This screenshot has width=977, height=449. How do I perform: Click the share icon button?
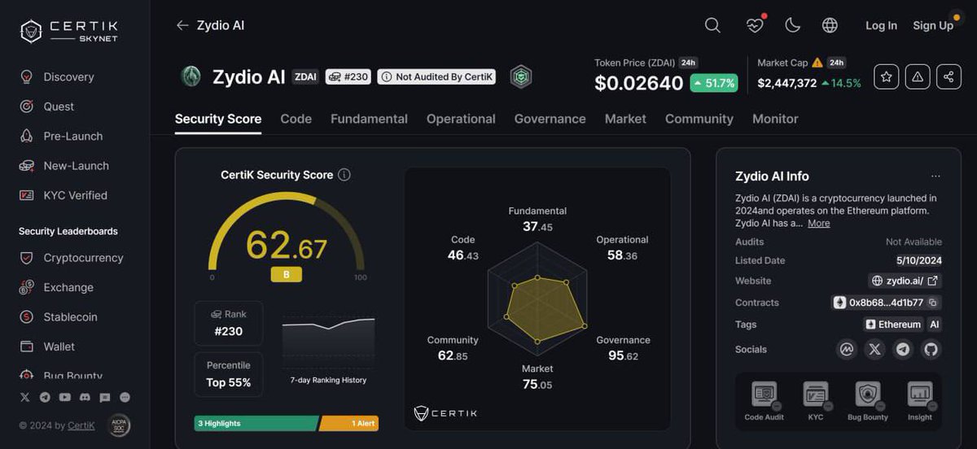pos(949,76)
